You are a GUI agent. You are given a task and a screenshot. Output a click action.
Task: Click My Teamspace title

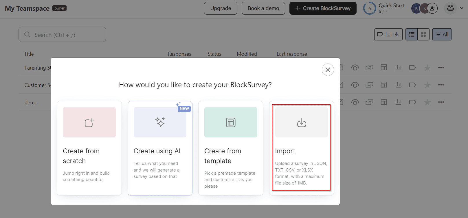pos(27,8)
